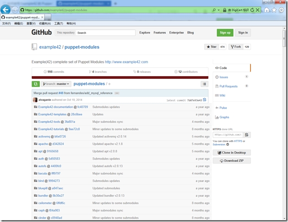Open the 收藏夹(A) menu
The height and width of the screenshot is (222, 288).
[x=45, y=23]
